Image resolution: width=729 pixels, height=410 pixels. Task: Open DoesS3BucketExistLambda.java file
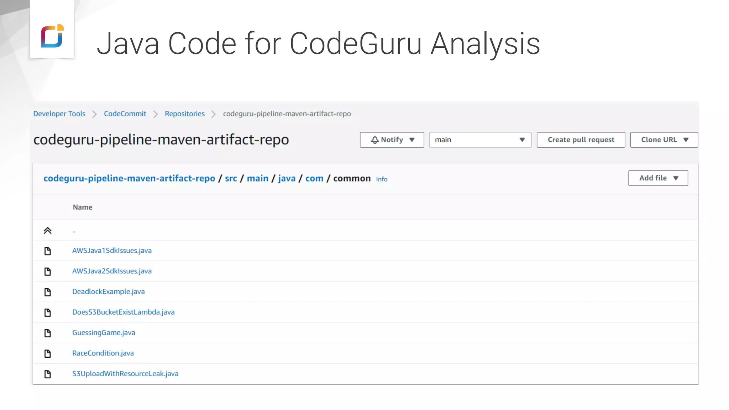124,312
